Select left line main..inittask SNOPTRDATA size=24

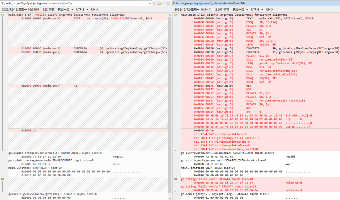[88, 168]
